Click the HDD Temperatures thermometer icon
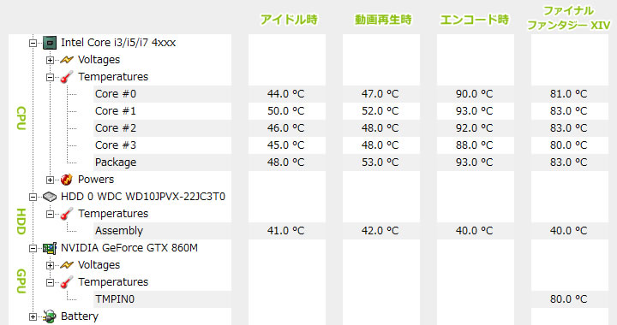The height and width of the screenshot is (325, 617). click(x=67, y=214)
